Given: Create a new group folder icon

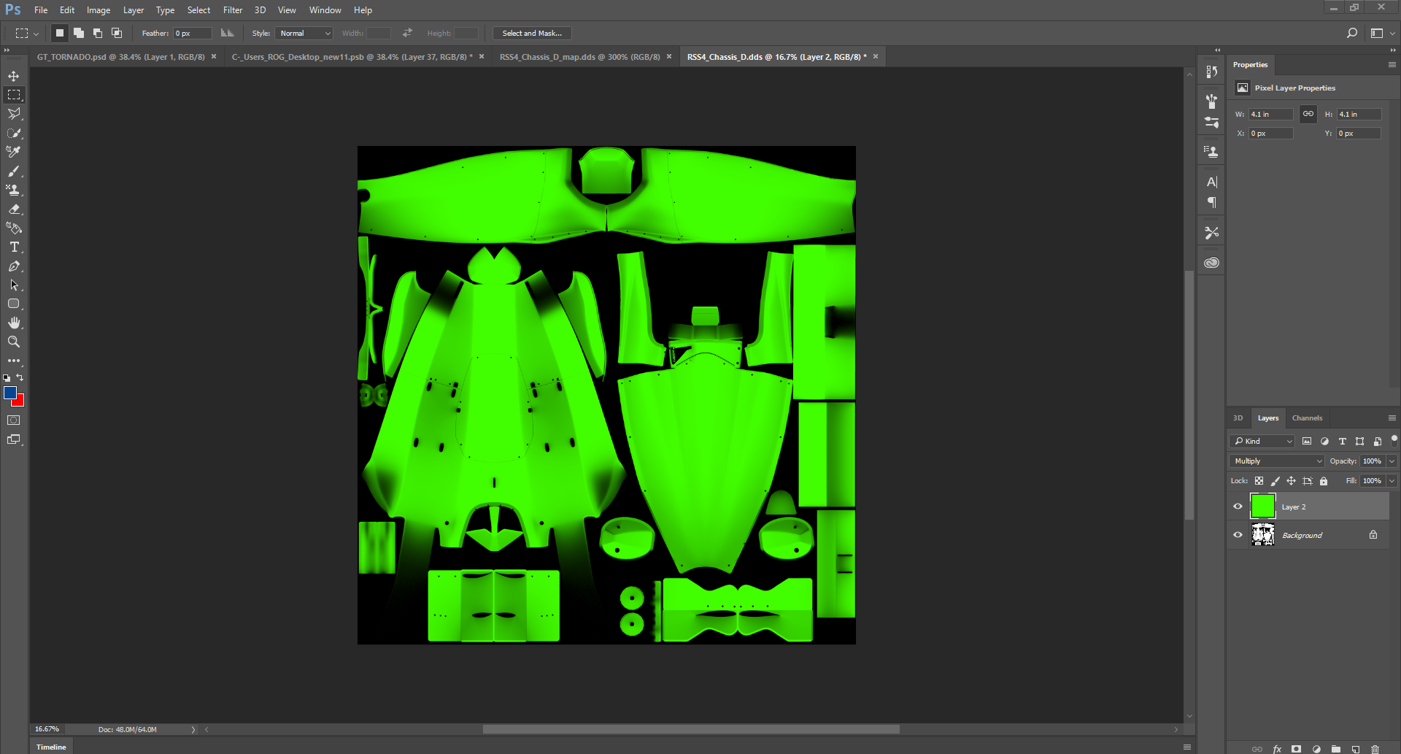Looking at the screenshot, I should coord(1336,749).
